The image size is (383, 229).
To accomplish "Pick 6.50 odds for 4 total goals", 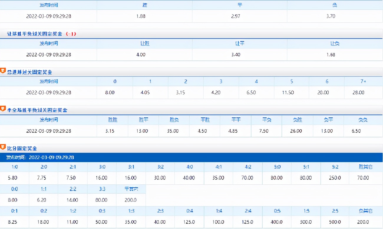I will [251, 92].
